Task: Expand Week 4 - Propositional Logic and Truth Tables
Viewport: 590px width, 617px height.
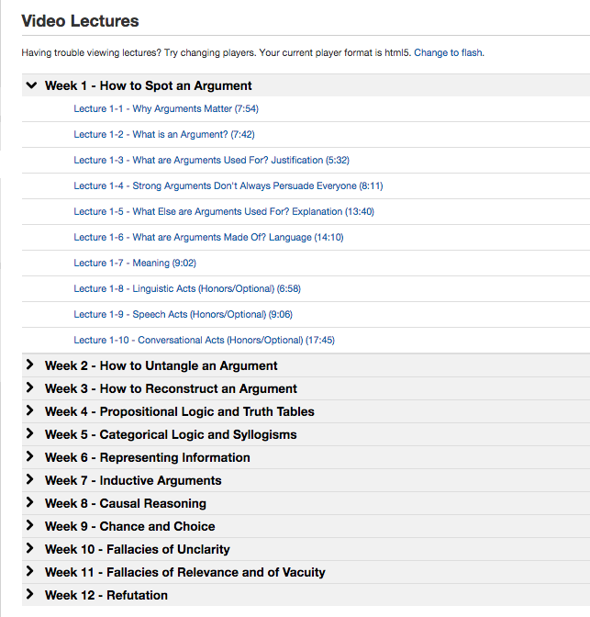Action: (x=179, y=411)
